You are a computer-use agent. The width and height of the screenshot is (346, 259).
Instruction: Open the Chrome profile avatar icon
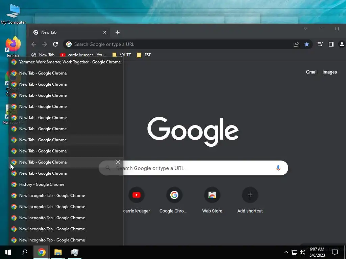click(342, 44)
